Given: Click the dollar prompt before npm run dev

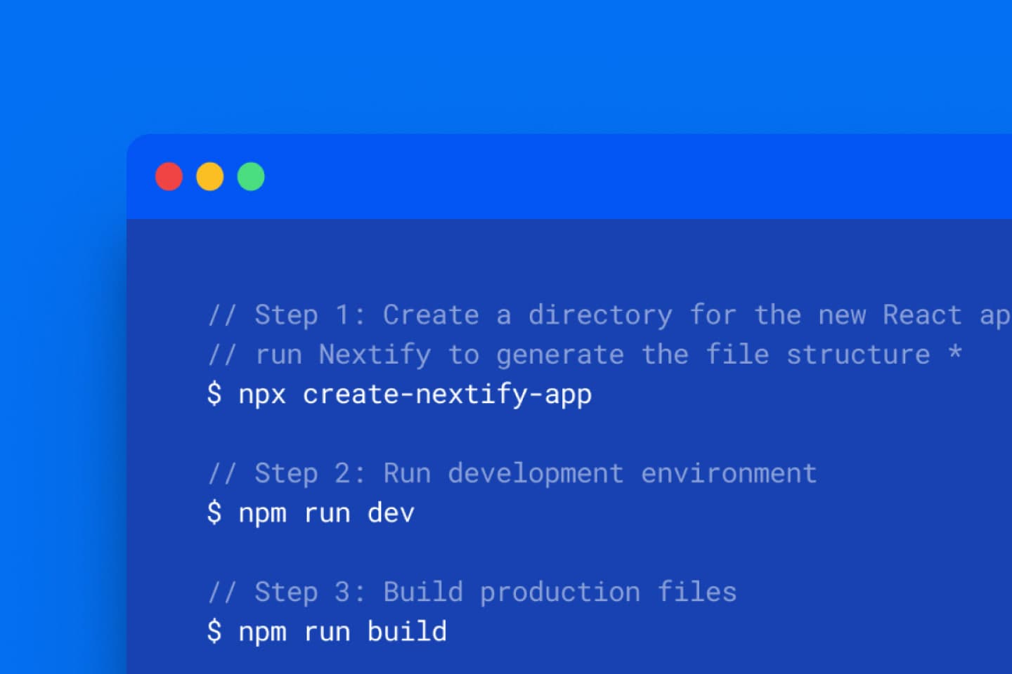Looking at the screenshot, I should [x=216, y=513].
